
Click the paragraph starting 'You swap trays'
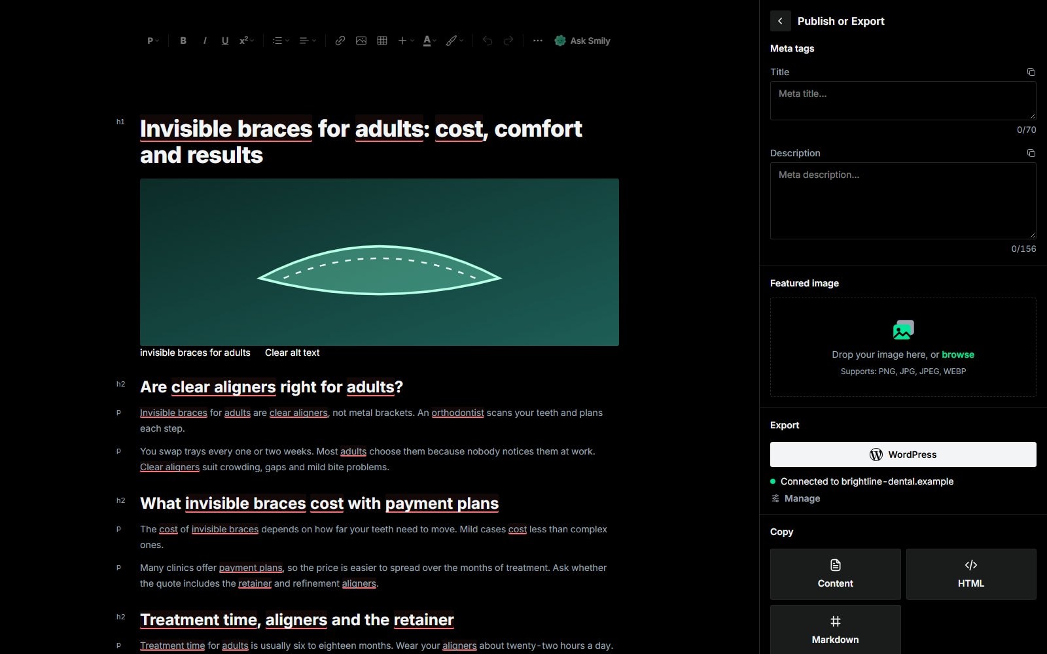[368, 459]
